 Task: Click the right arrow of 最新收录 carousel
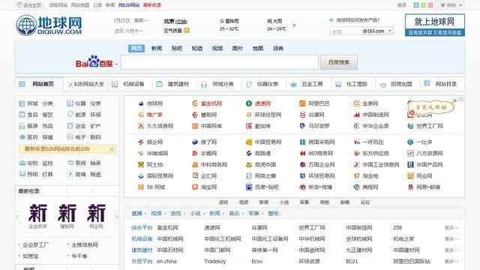[117, 217]
